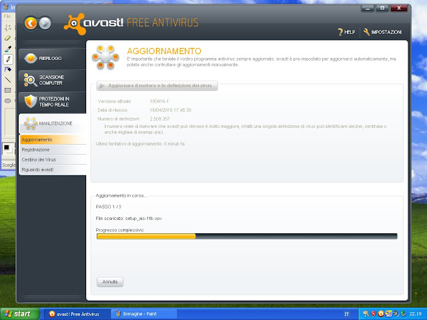Click downloaded file name setup_ais-1fb.vpx
The height and width of the screenshot is (320, 427).
pyautogui.click(x=143, y=219)
